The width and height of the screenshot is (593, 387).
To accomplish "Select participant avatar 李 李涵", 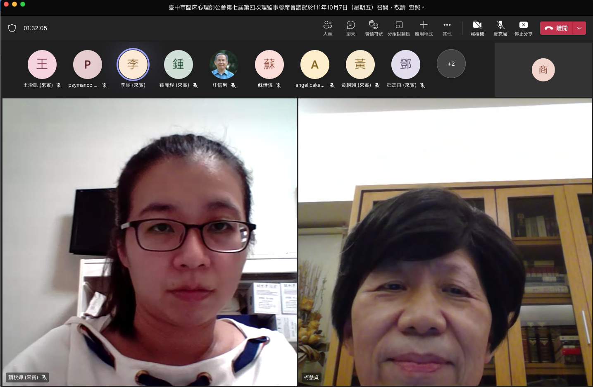I will click(x=133, y=64).
